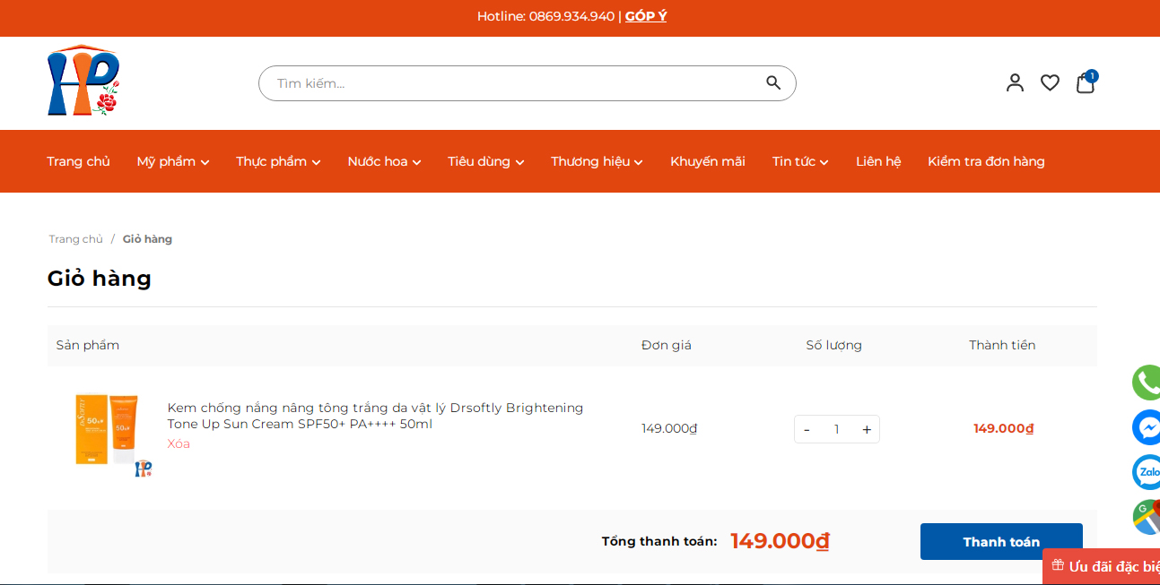This screenshot has height=585, width=1160.
Task: Click the gift icon in Ưu đãi banner
Action: click(x=1058, y=565)
